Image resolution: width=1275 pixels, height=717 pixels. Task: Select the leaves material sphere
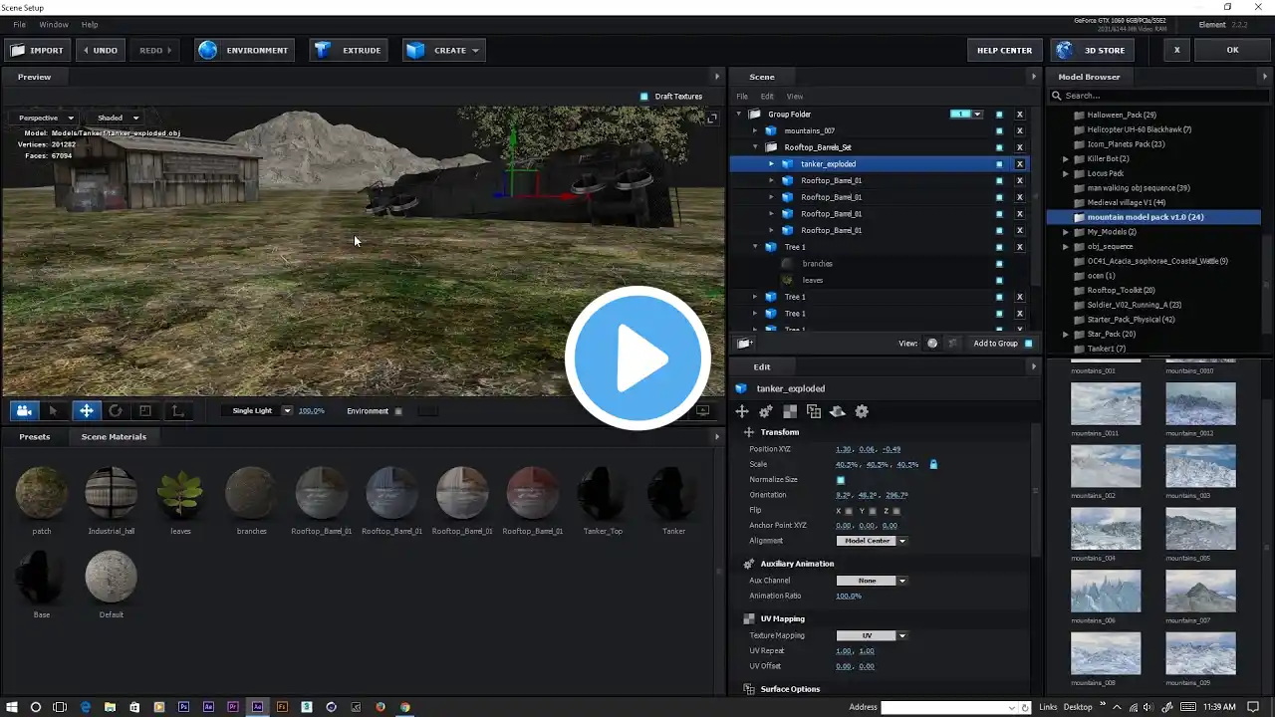[x=180, y=493]
